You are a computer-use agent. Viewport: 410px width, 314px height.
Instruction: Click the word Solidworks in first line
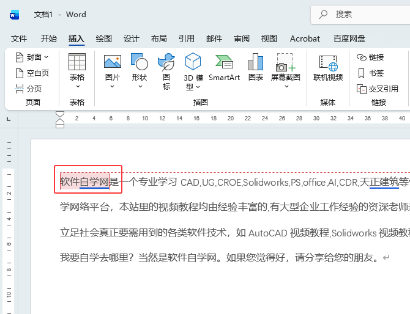pos(266,182)
